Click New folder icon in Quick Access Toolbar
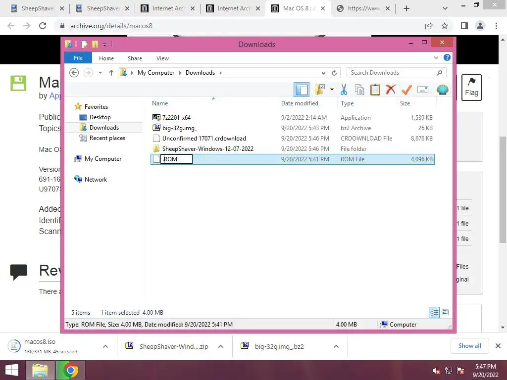The image size is (507, 380). 95,44
